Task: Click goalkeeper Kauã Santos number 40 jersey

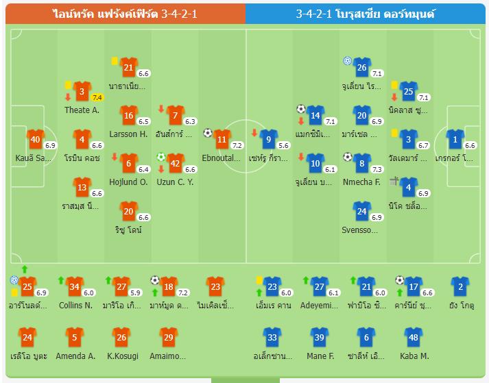Action: tap(36, 140)
